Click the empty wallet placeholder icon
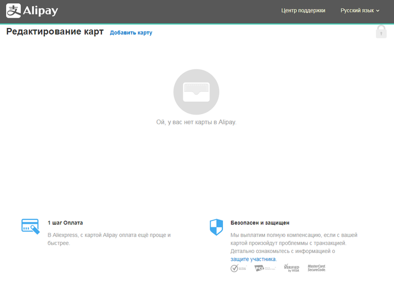This screenshot has width=394, height=289. coord(196,92)
